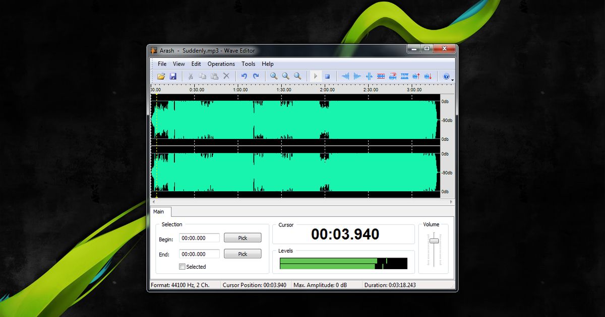Click the 1:00.00 mark on timeline ruler
Screen dimensions: 605x317
point(240,90)
